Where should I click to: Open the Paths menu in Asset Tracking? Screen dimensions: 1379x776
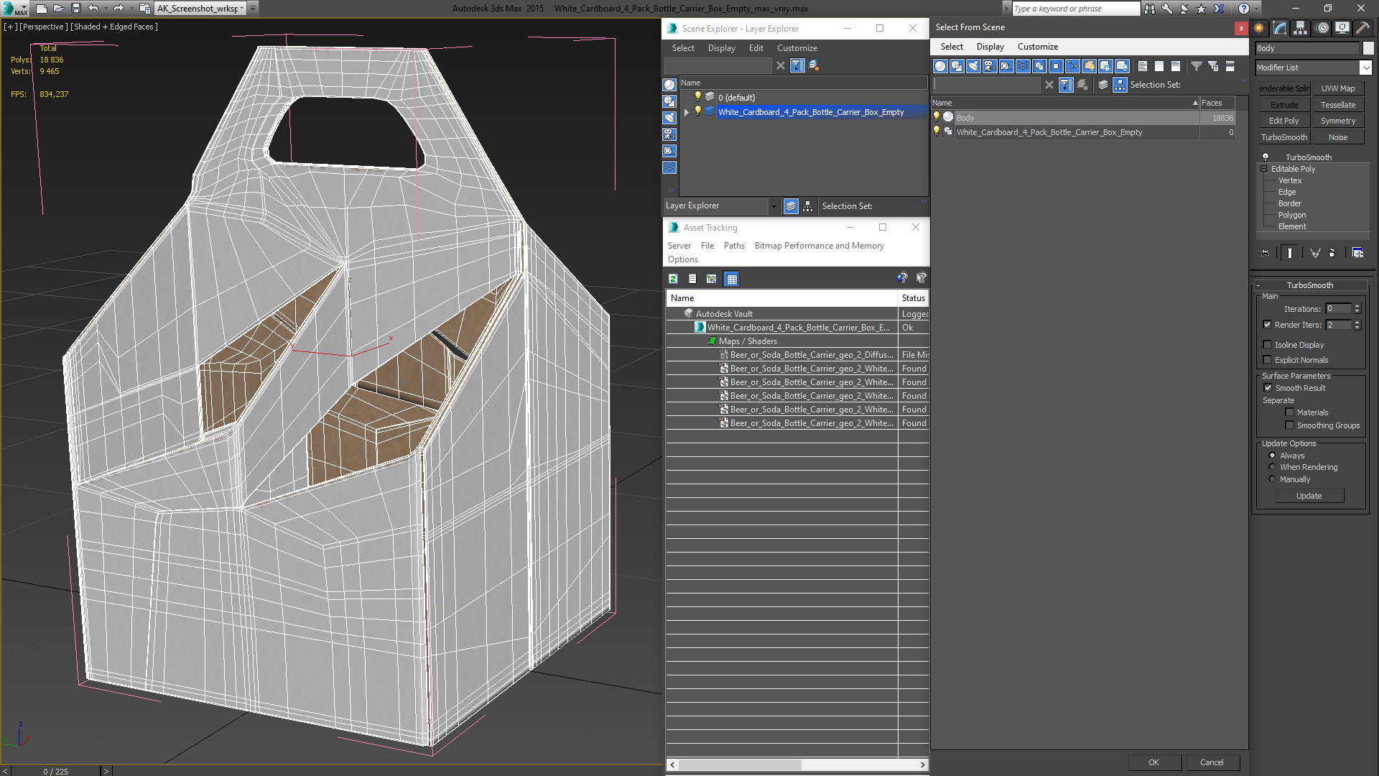[734, 246]
